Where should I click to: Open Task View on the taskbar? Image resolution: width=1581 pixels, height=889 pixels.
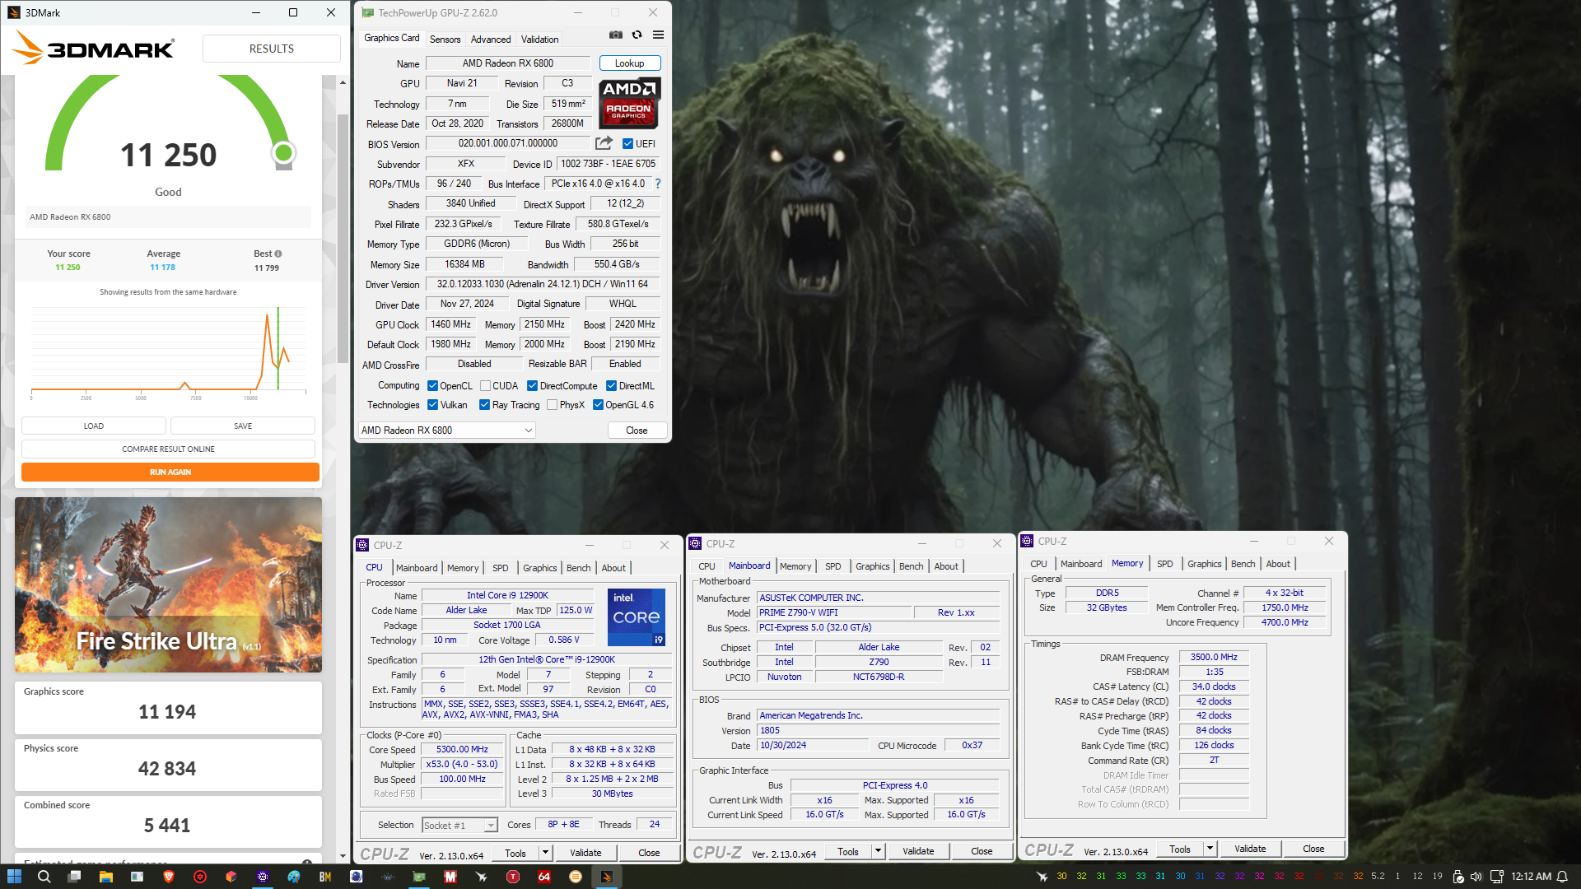click(x=75, y=877)
